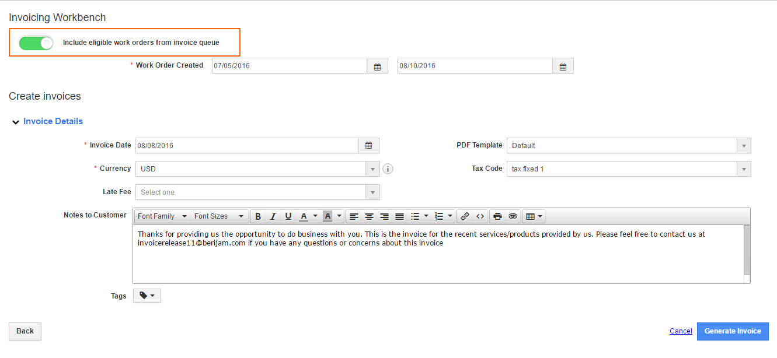Viewport: 777px width, 358px height.
Task: Click the currency info icon
Action: tap(388, 169)
